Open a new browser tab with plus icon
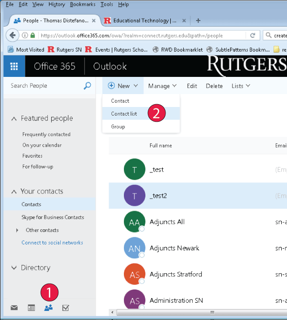287x320 pixels. pyautogui.click(x=198, y=21)
